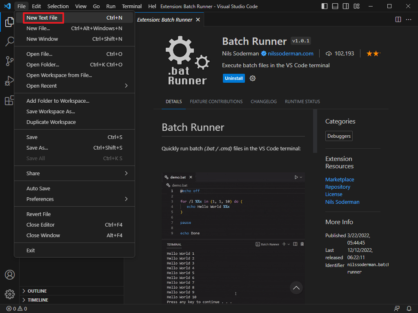Image resolution: width=418 pixels, height=313 pixels.
Task: Open the Terminal menu
Action: pyautogui.click(x=132, y=6)
